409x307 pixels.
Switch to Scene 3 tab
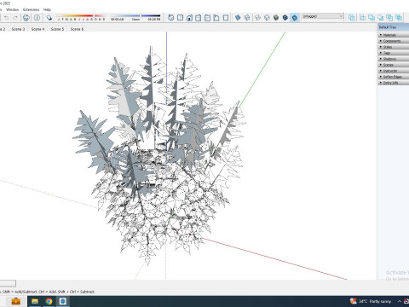tap(18, 29)
